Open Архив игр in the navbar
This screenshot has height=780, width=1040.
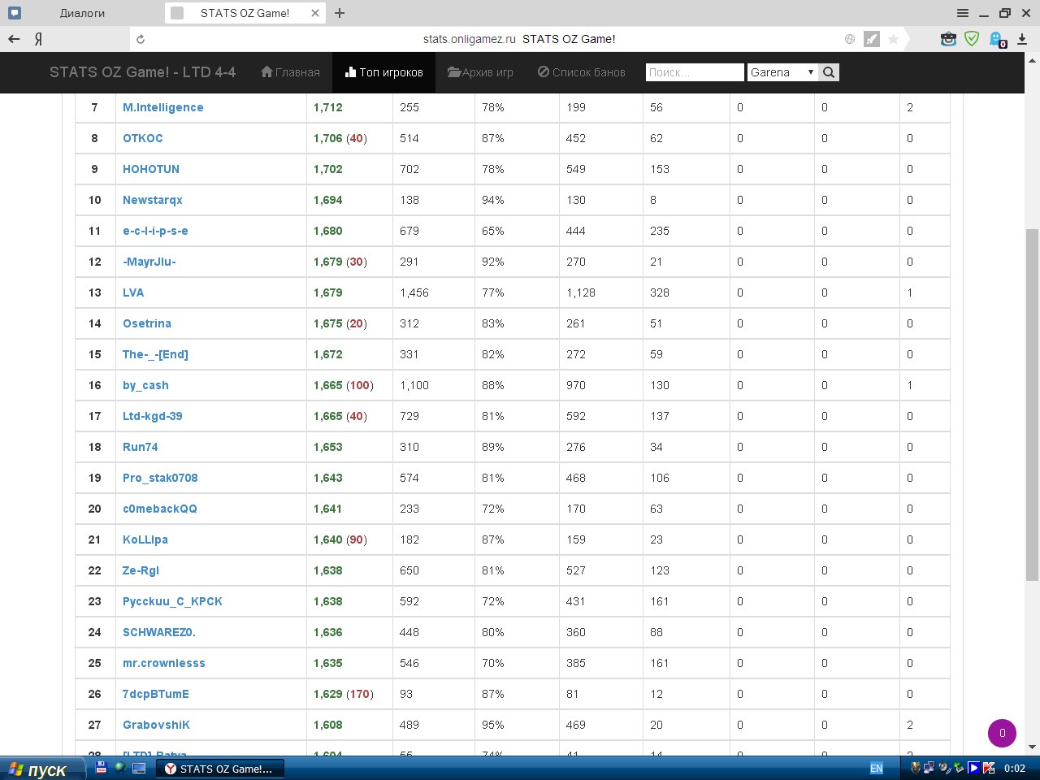pos(480,72)
